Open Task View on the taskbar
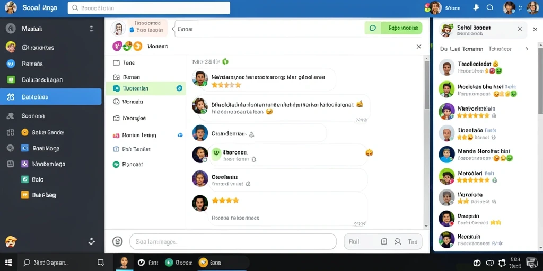Image resolution: width=543 pixels, height=271 pixels. coord(100,263)
